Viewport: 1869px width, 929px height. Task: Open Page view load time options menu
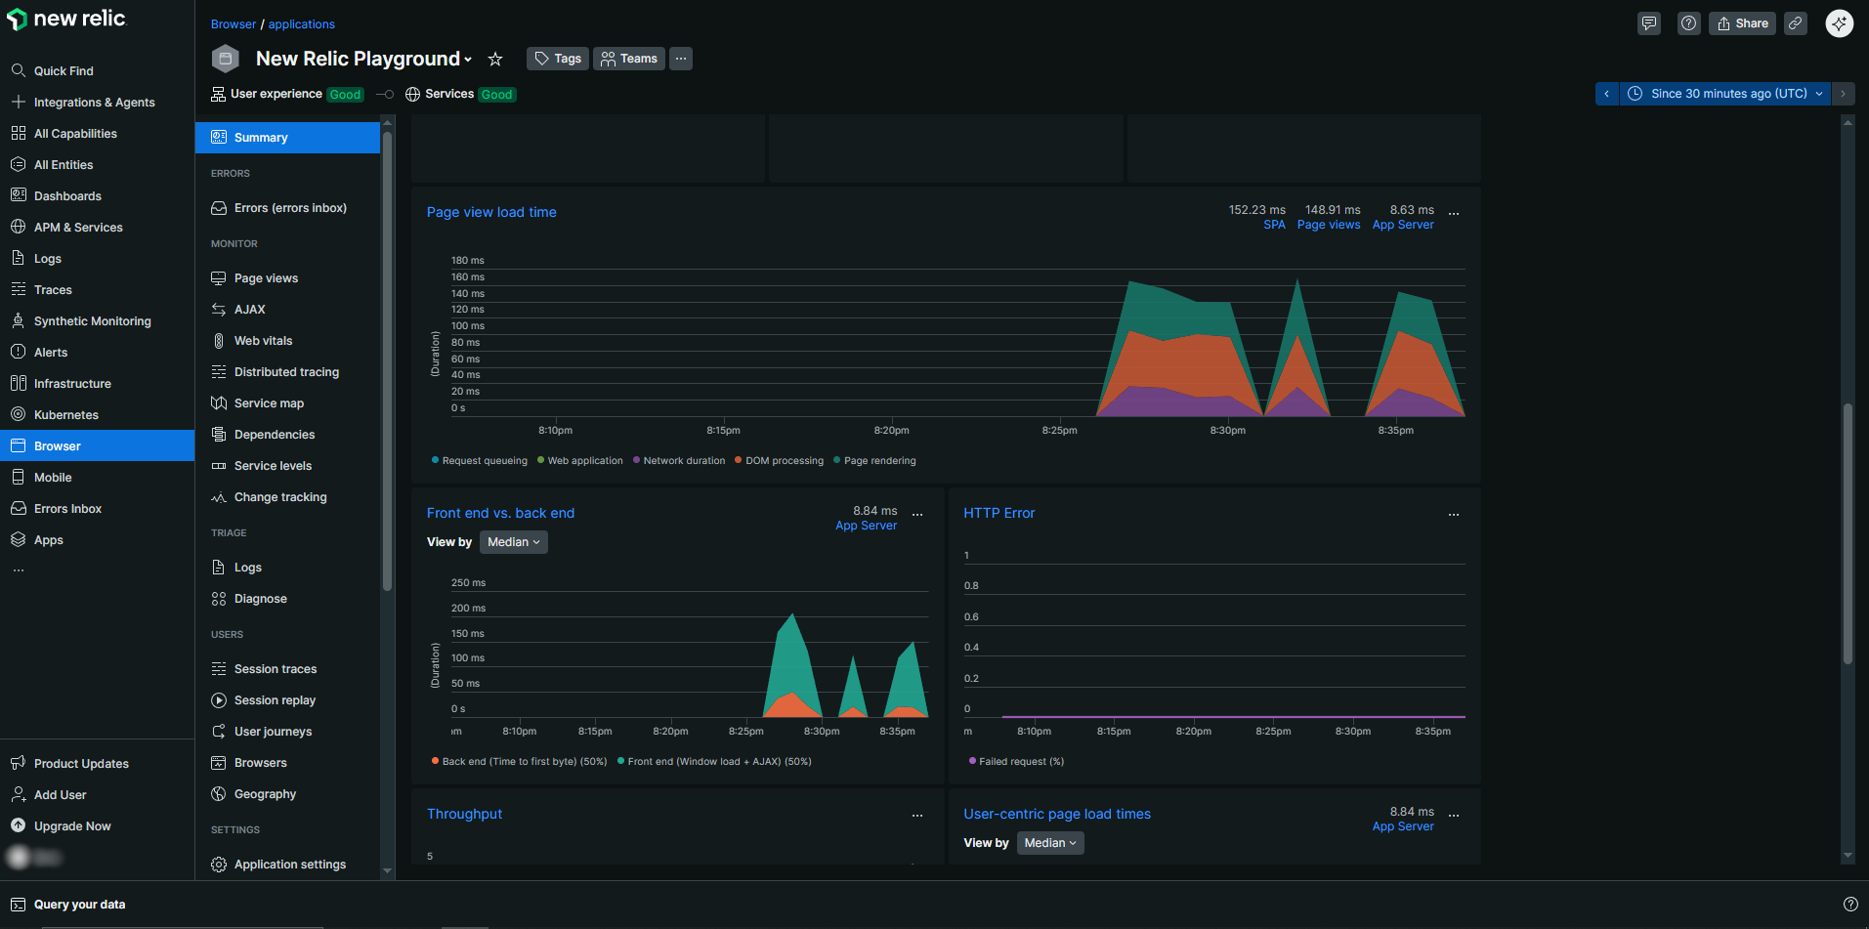click(x=1454, y=213)
